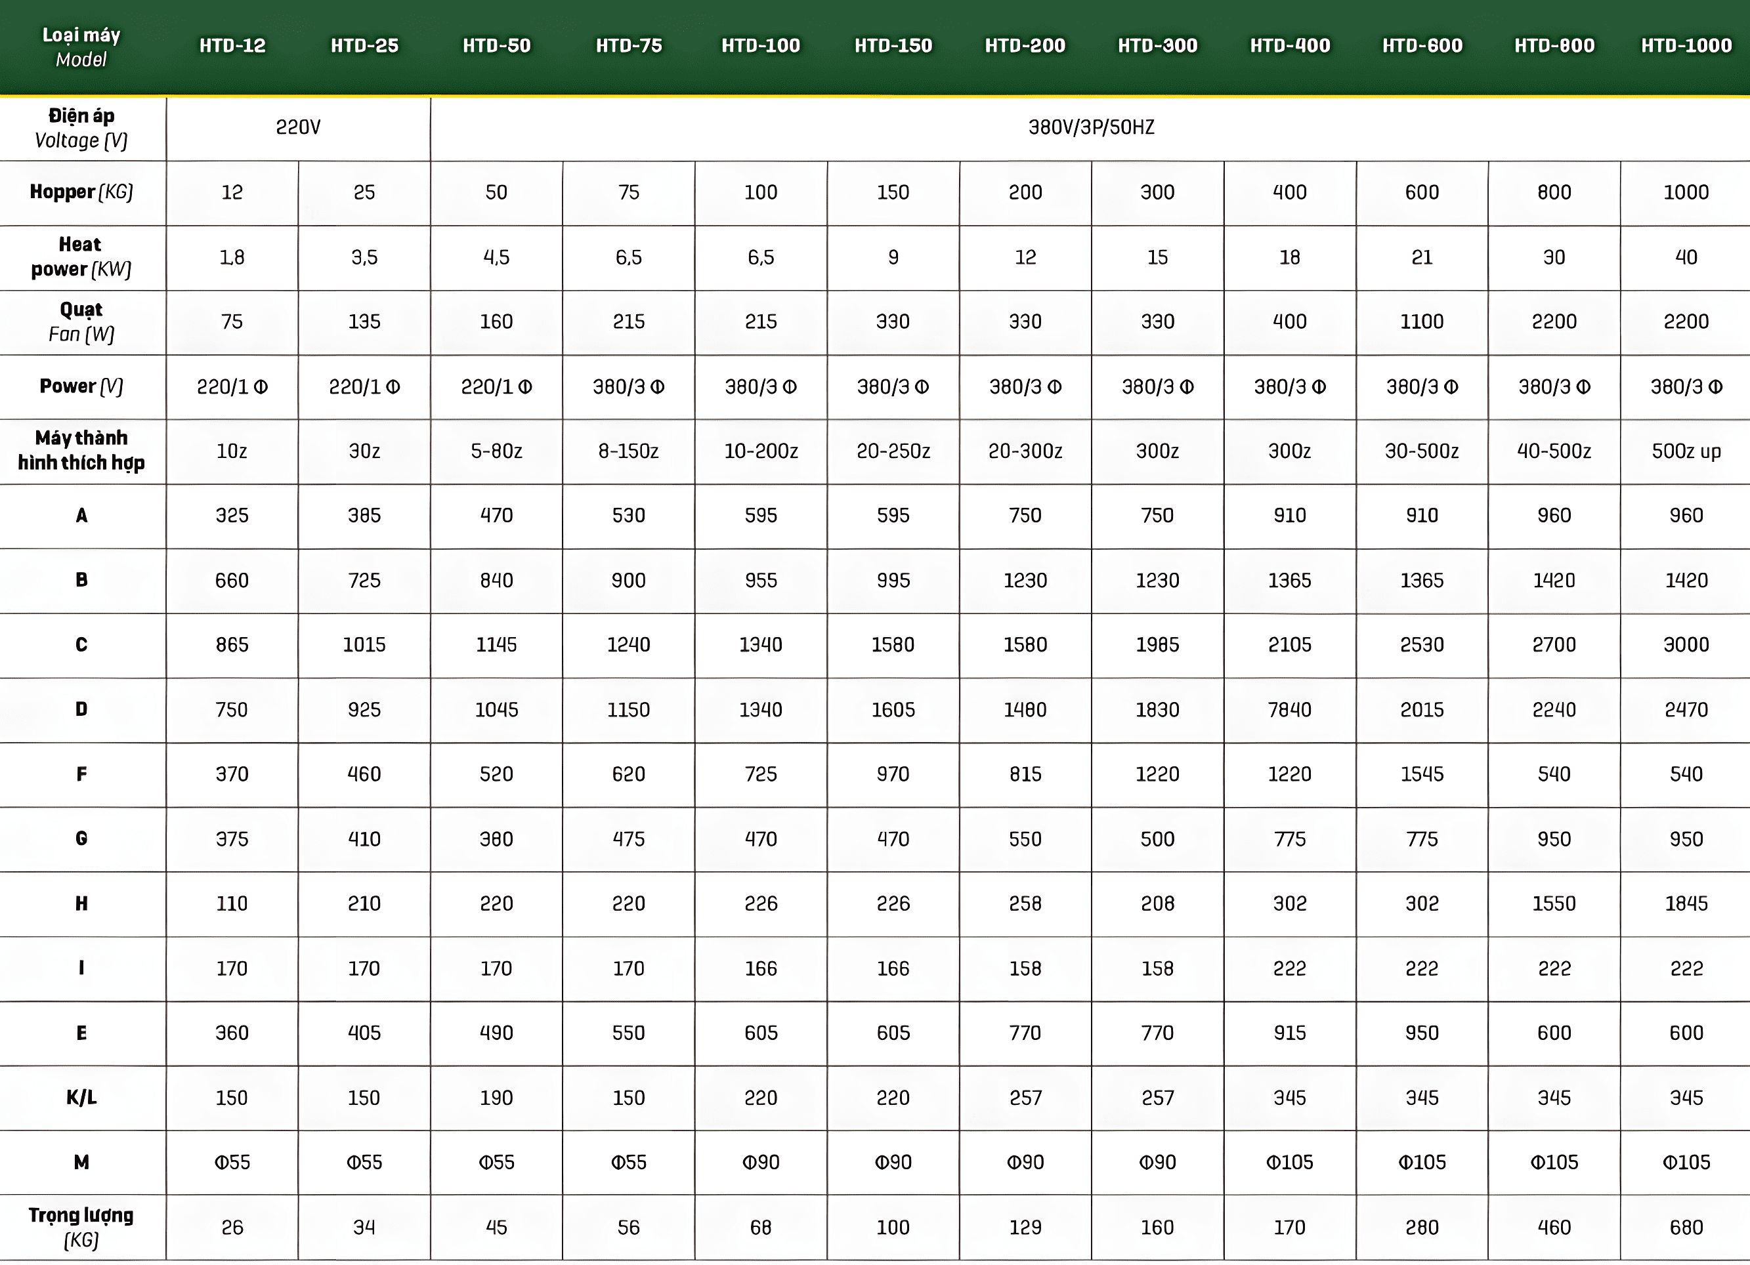The width and height of the screenshot is (1750, 1265).
Task: Click the 4,5 heat power value
Action: tap(497, 258)
